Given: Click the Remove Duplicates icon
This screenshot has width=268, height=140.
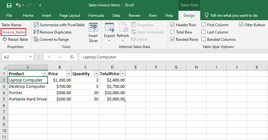Looking at the screenshot, I should [36, 32].
